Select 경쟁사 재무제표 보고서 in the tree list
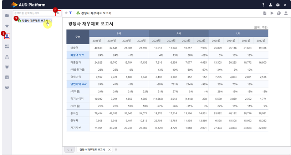291x155 pixels. (x=35, y=21)
